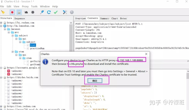The width and height of the screenshot is (189, 110).
Task: Open the View menu
Action: [16, 6]
